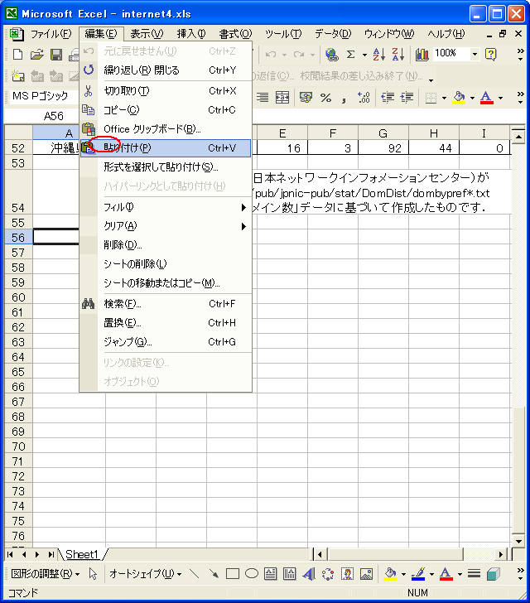The image size is (530, 603).
Task: Select the Line drawing tool
Action: coord(195,574)
